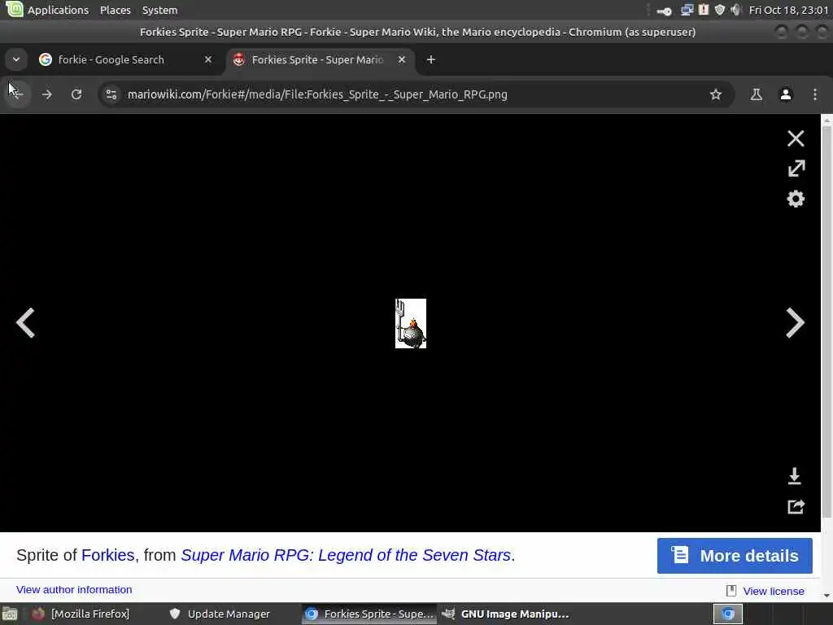Show the previous image arrow
Viewport: 833px width, 625px height.
(x=25, y=322)
